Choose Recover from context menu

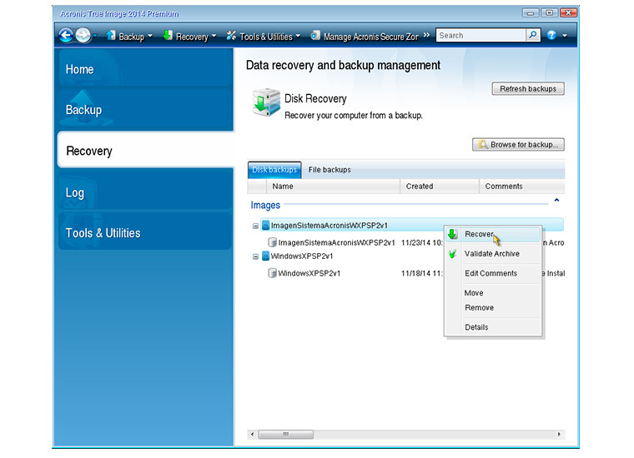492,234
